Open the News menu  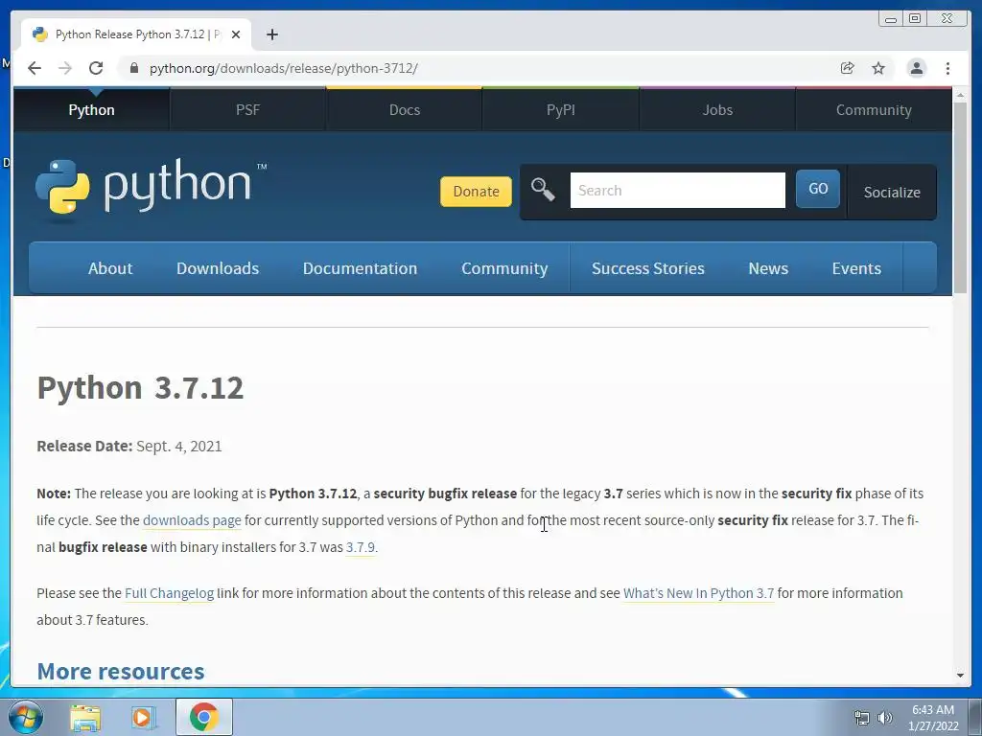tap(768, 268)
